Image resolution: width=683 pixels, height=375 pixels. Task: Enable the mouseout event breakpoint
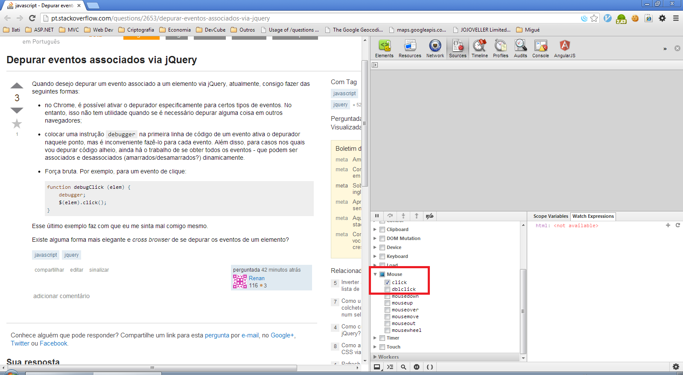(x=387, y=323)
